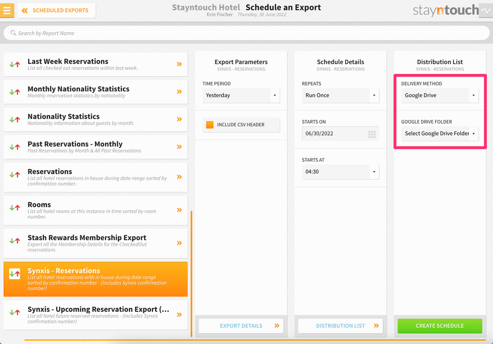The height and width of the screenshot is (344, 493).
Task: Click the Distribution List button
Action: (340, 326)
